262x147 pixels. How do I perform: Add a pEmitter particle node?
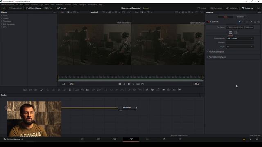(x=129, y=90)
